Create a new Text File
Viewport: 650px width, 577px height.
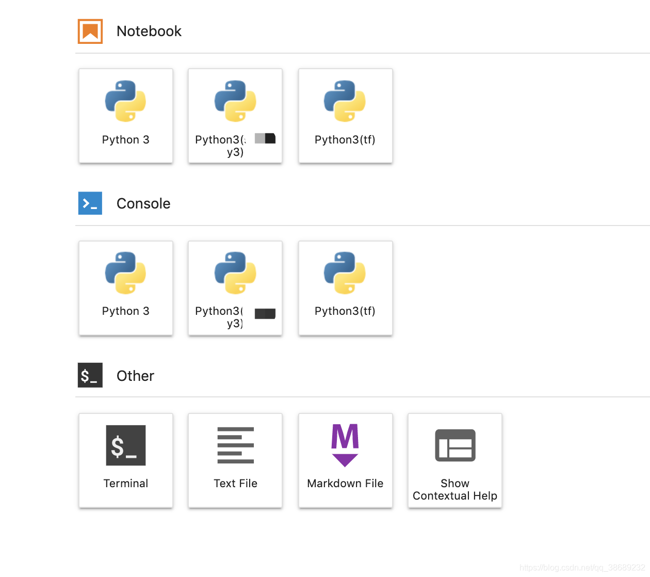[x=235, y=460]
